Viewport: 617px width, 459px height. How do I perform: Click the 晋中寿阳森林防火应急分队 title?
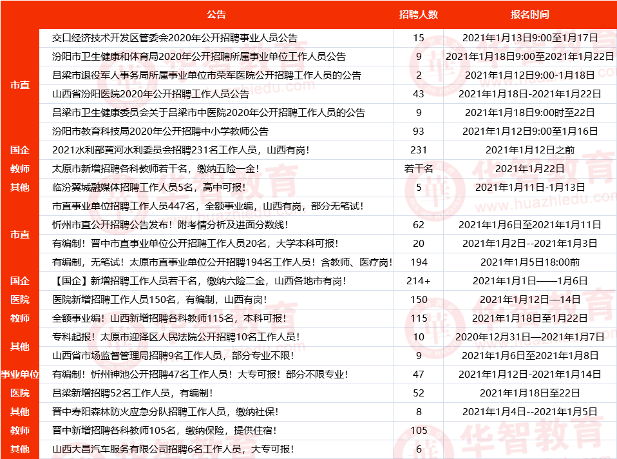(166, 412)
